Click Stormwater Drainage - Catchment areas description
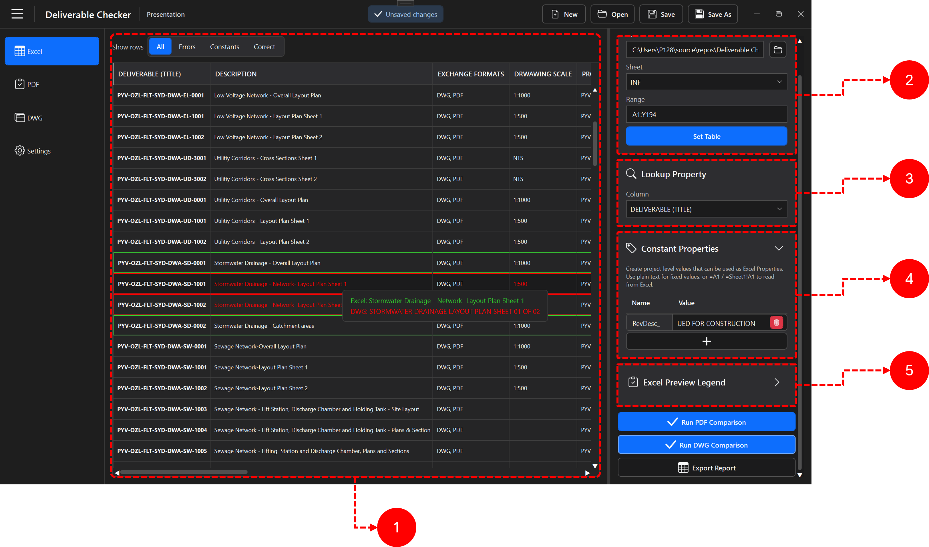Viewport: 929px width, 547px height. click(x=264, y=326)
